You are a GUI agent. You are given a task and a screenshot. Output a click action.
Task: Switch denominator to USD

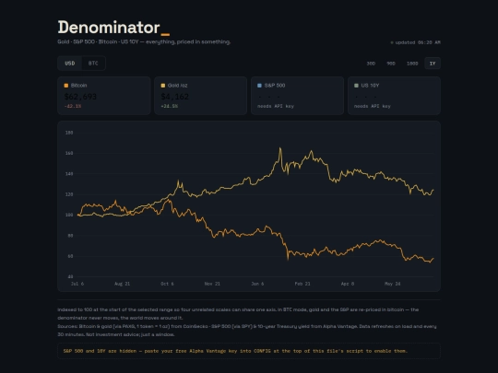(x=70, y=64)
